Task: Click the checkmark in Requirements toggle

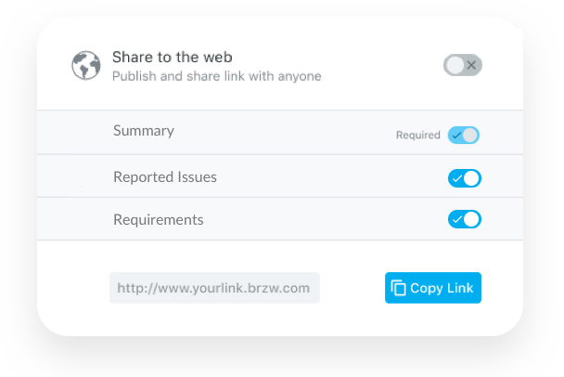Action: pyautogui.click(x=457, y=219)
